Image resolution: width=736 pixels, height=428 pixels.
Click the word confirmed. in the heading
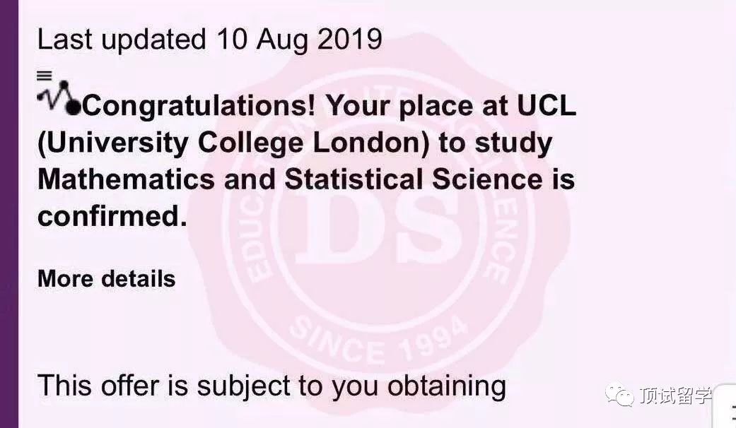(112, 216)
